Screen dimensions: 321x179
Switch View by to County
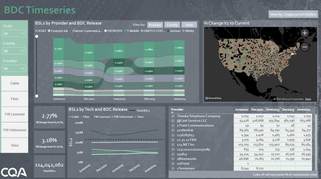pos(172,25)
